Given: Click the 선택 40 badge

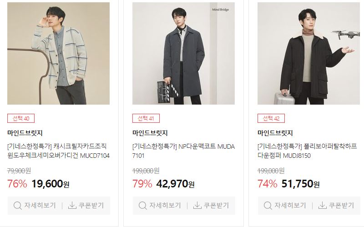Looking at the screenshot, I should [x=21, y=118].
